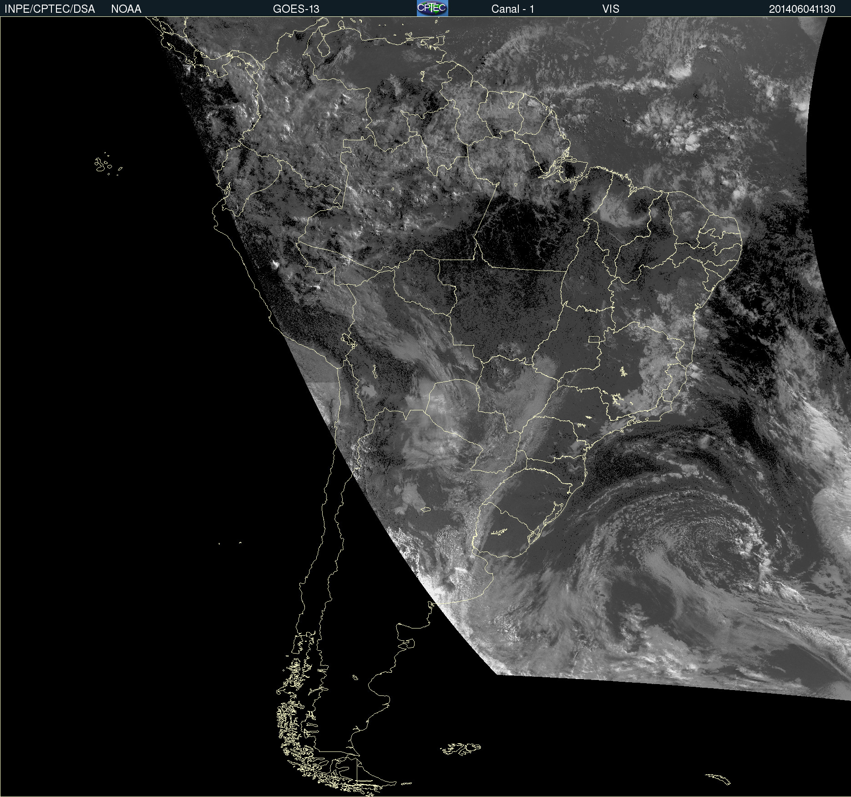Click the 201406041130 timestamp
851x797 pixels.
point(802,9)
